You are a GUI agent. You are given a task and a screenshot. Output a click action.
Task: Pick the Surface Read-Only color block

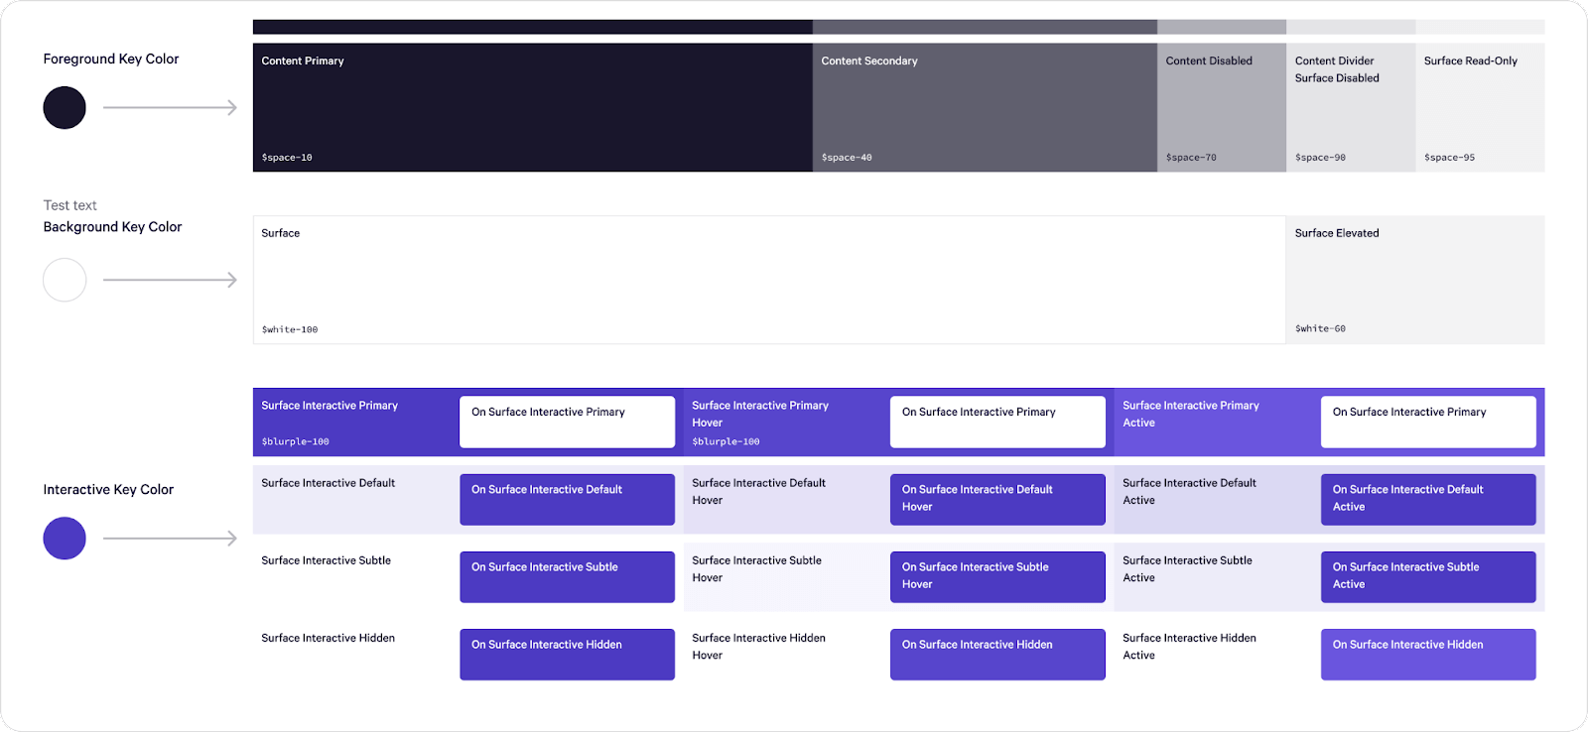tap(1480, 107)
